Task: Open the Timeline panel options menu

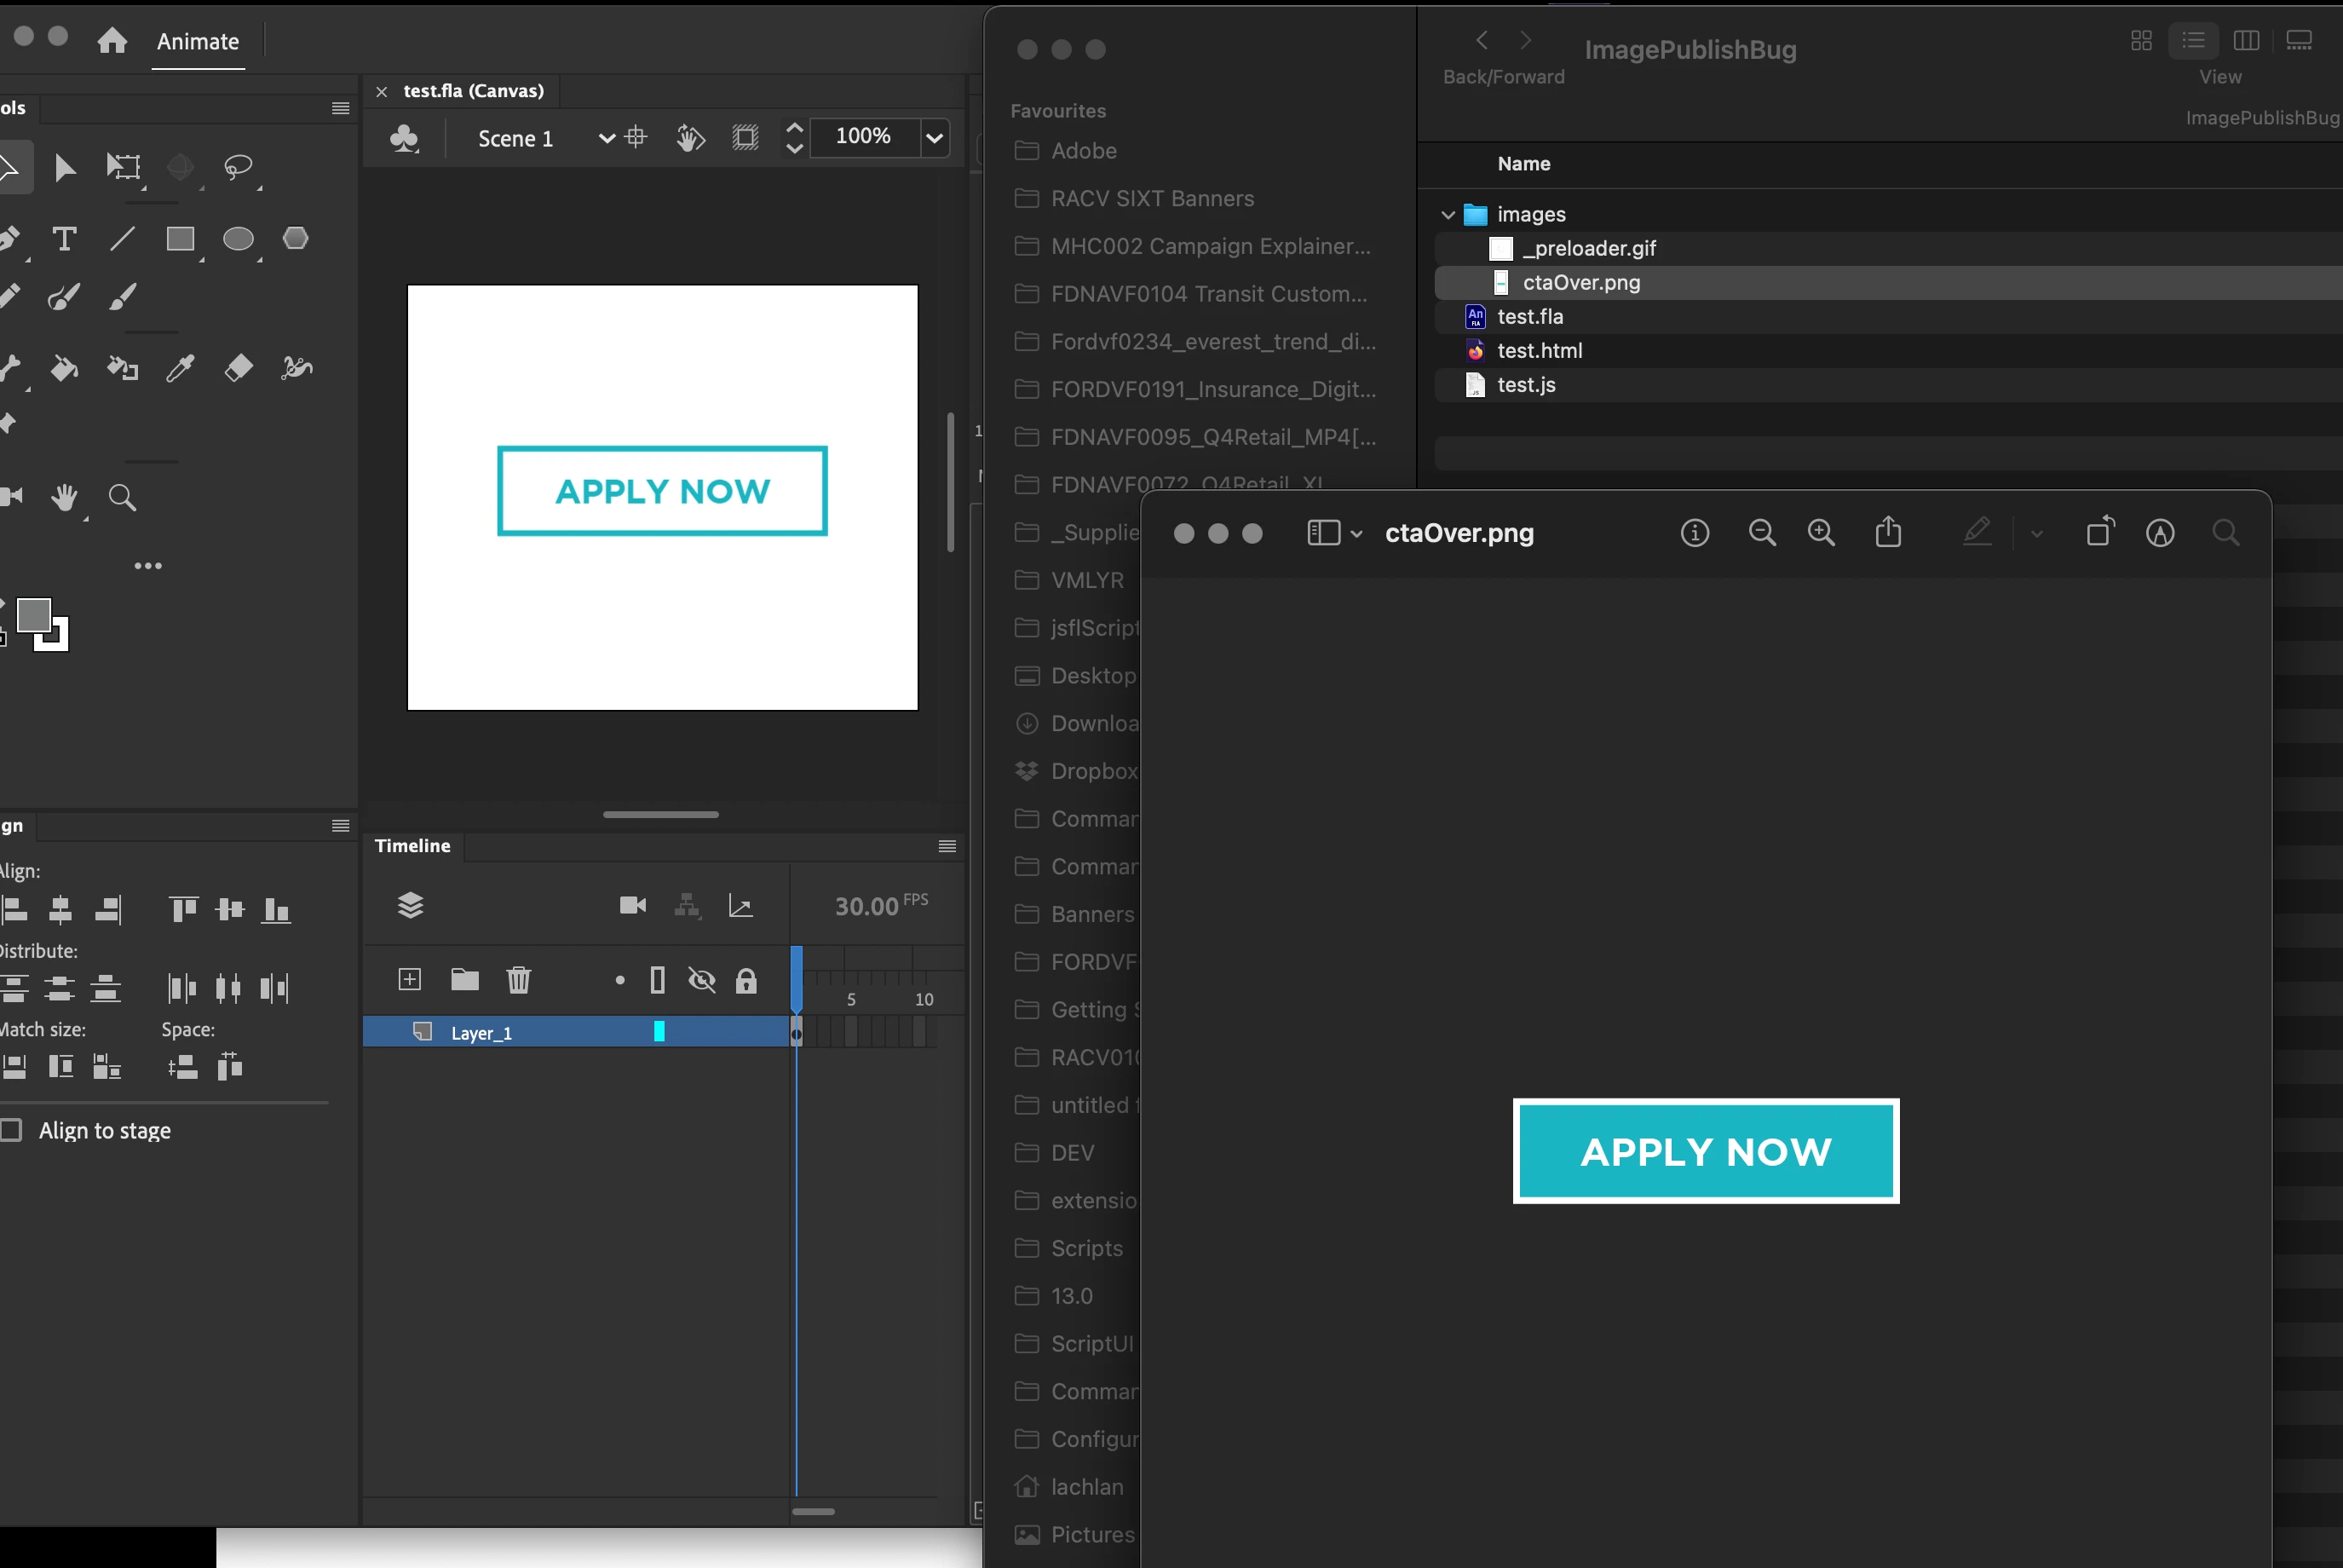Action: coord(947,846)
